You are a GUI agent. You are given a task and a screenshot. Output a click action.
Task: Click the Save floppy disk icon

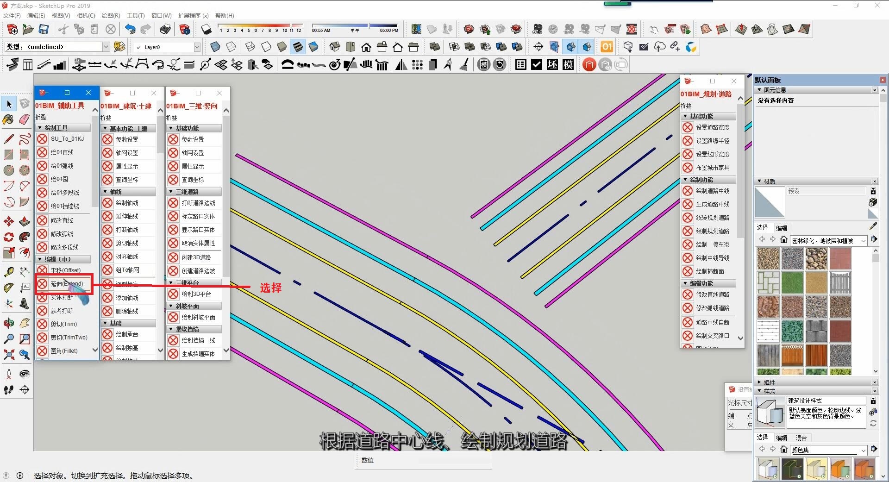pos(44,30)
